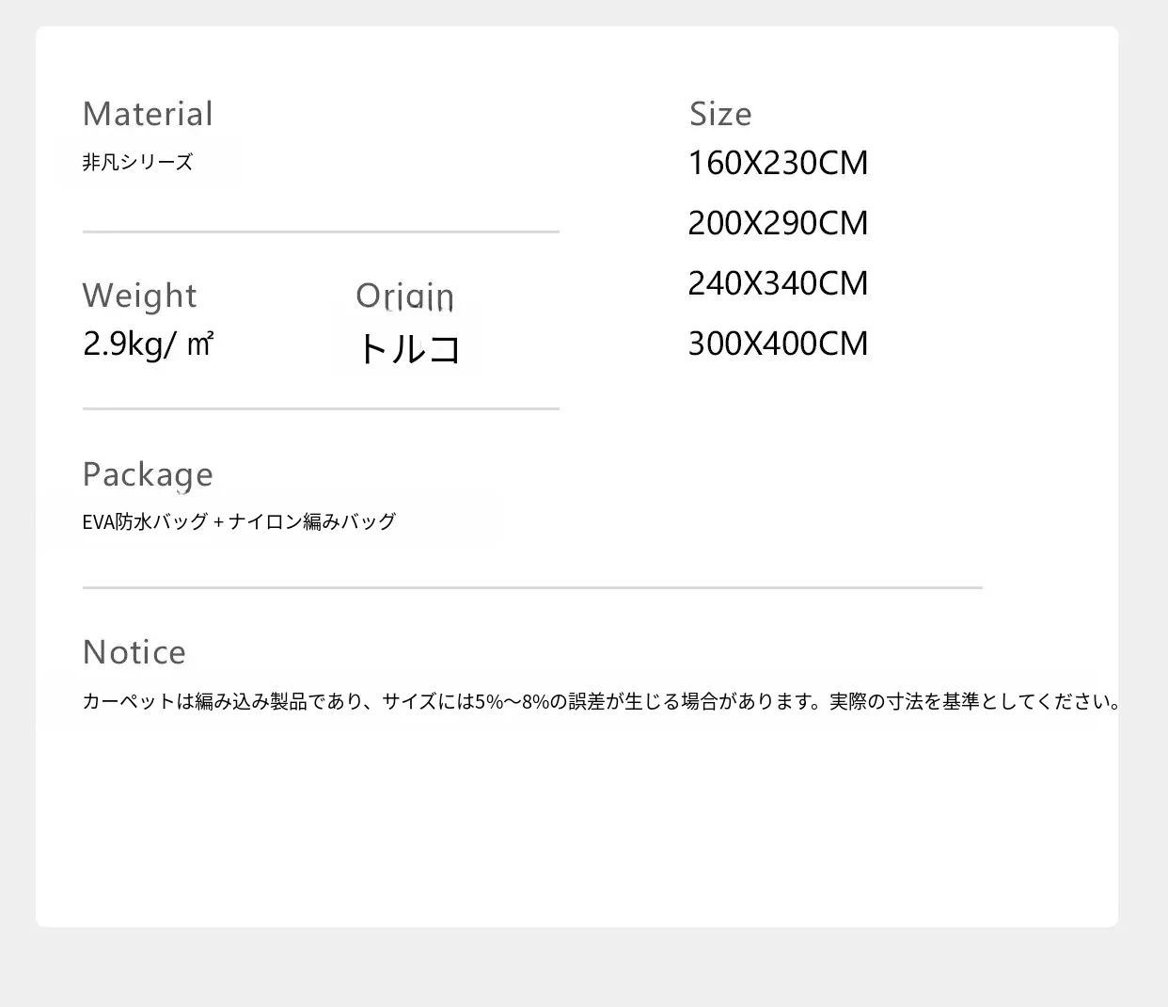Click the Origin heading label
The width and height of the screenshot is (1168, 1007).
coord(404,296)
